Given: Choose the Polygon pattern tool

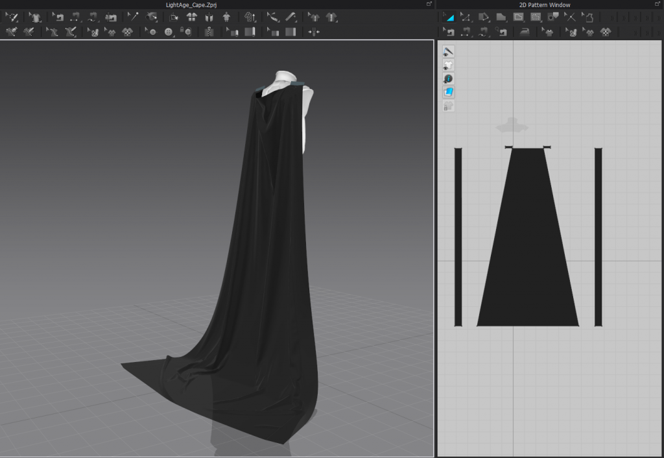Looking at the screenshot, I should tap(484, 18).
